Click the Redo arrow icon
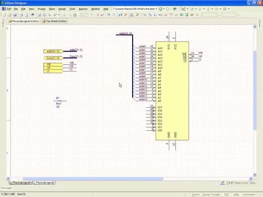Viewport: 263px width, 197px height. point(114,15)
